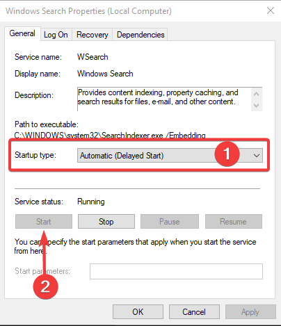The width and height of the screenshot is (281, 326).
Task: Click the Start service button
Action: [44, 222]
